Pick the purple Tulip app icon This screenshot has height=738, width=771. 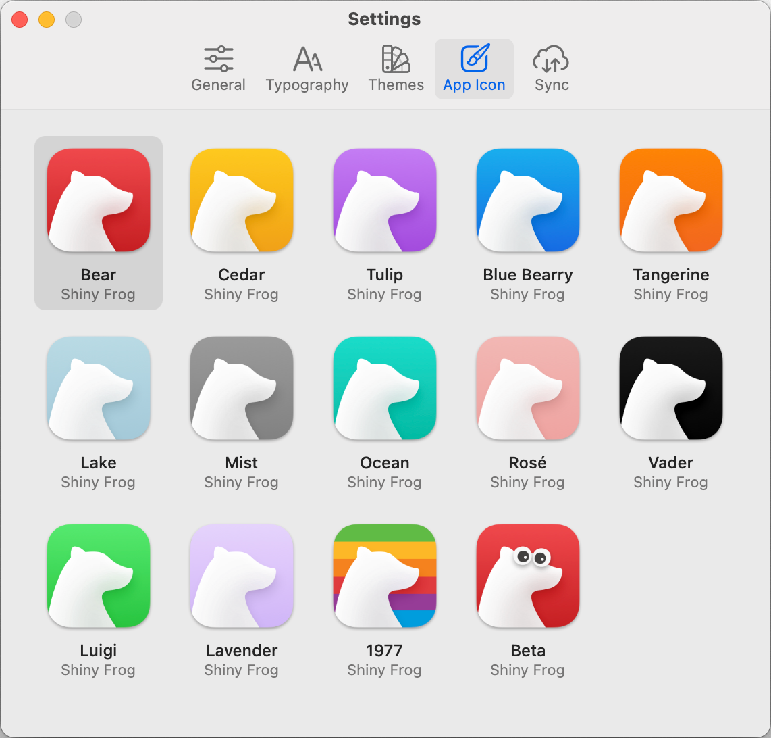click(x=385, y=201)
